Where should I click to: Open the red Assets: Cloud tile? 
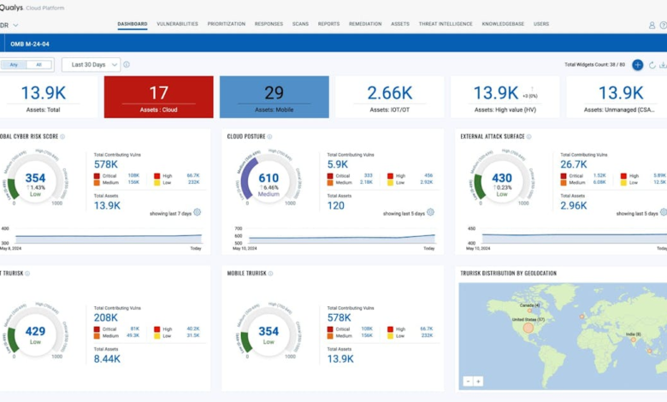pyautogui.click(x=159, y=97)
